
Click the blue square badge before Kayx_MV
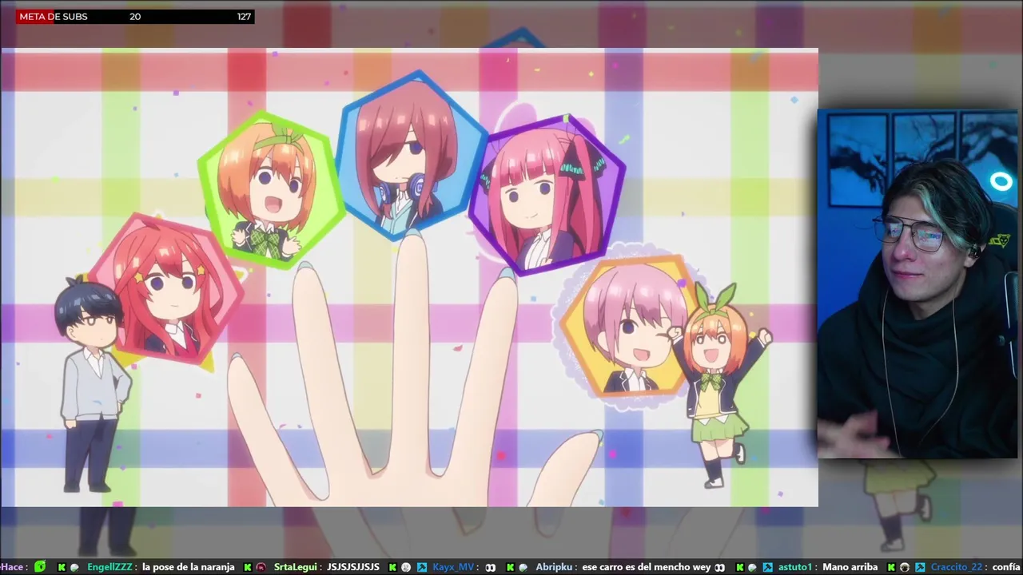point(421,567)
